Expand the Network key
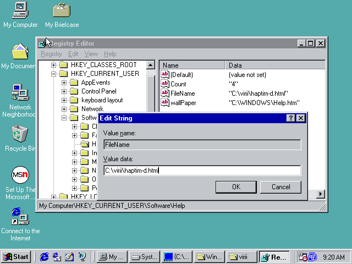 [x=64, y=109]
